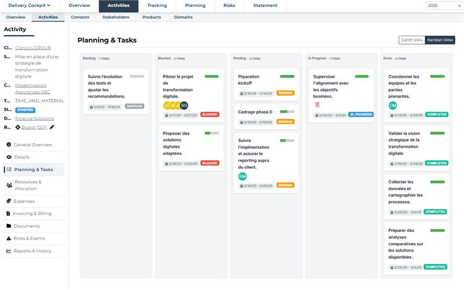Click the BACKLOG badge on Suivre l'évolution card
The width and height of the screenshot is (464, 290).
[135, 106]
